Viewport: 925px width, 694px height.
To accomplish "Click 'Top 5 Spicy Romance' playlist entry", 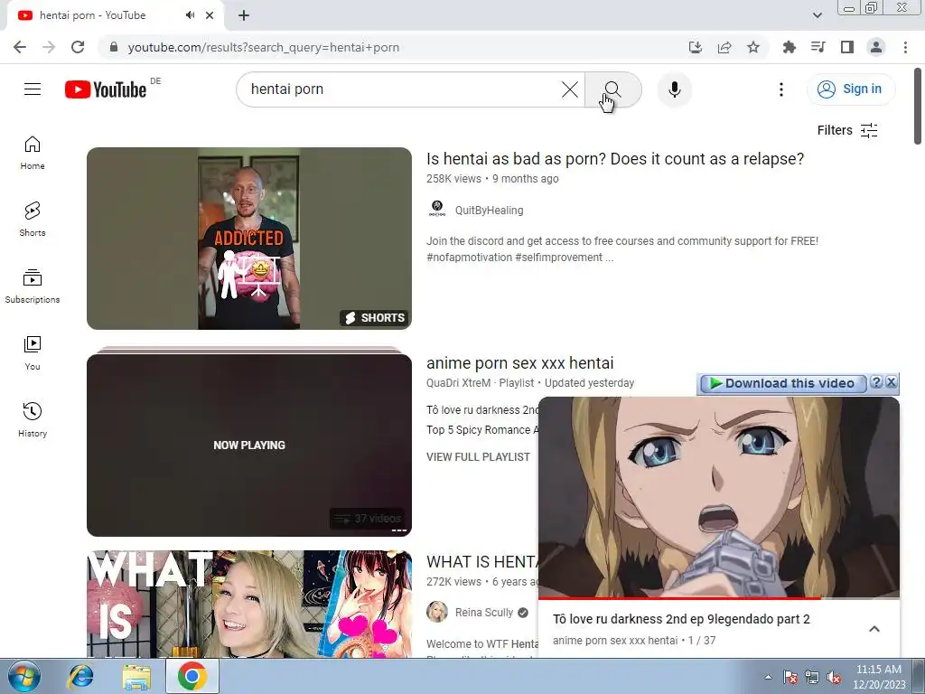I will coord(482,430).
